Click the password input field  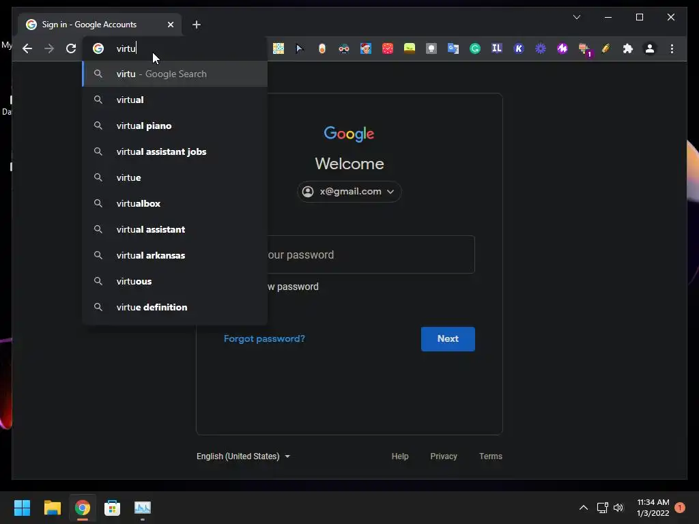(x=349, y=254)
